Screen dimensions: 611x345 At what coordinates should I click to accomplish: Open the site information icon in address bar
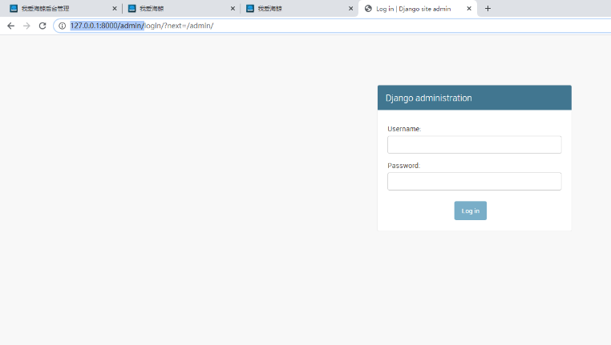[62, 26]
